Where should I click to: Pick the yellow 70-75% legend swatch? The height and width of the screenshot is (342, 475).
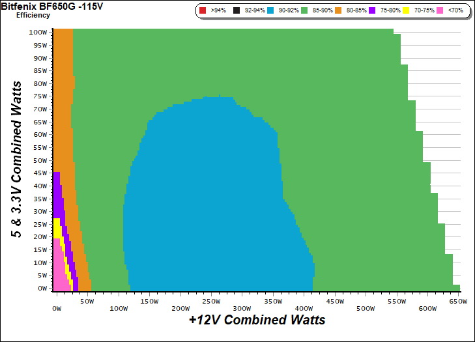coord(406,11)
